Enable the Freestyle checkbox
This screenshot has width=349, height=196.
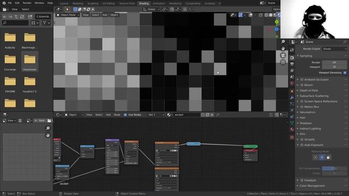coord(302,180)
